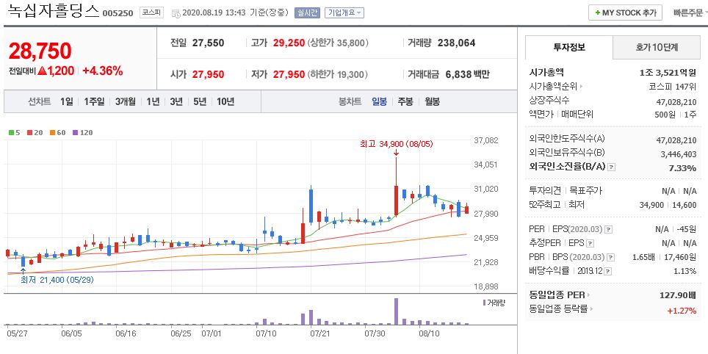Select the 일봉 candle chart
Viewport: 708px width, 354px height.
coord(379,101)
